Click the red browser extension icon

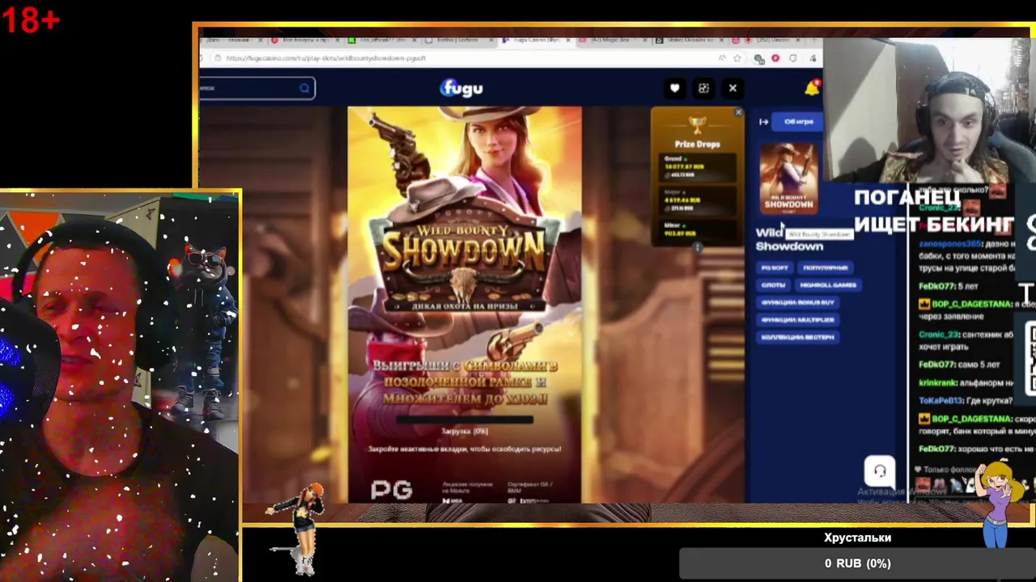point(775,58)
